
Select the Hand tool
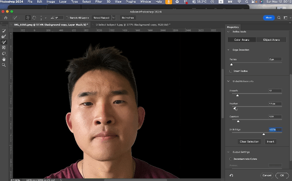4,59
